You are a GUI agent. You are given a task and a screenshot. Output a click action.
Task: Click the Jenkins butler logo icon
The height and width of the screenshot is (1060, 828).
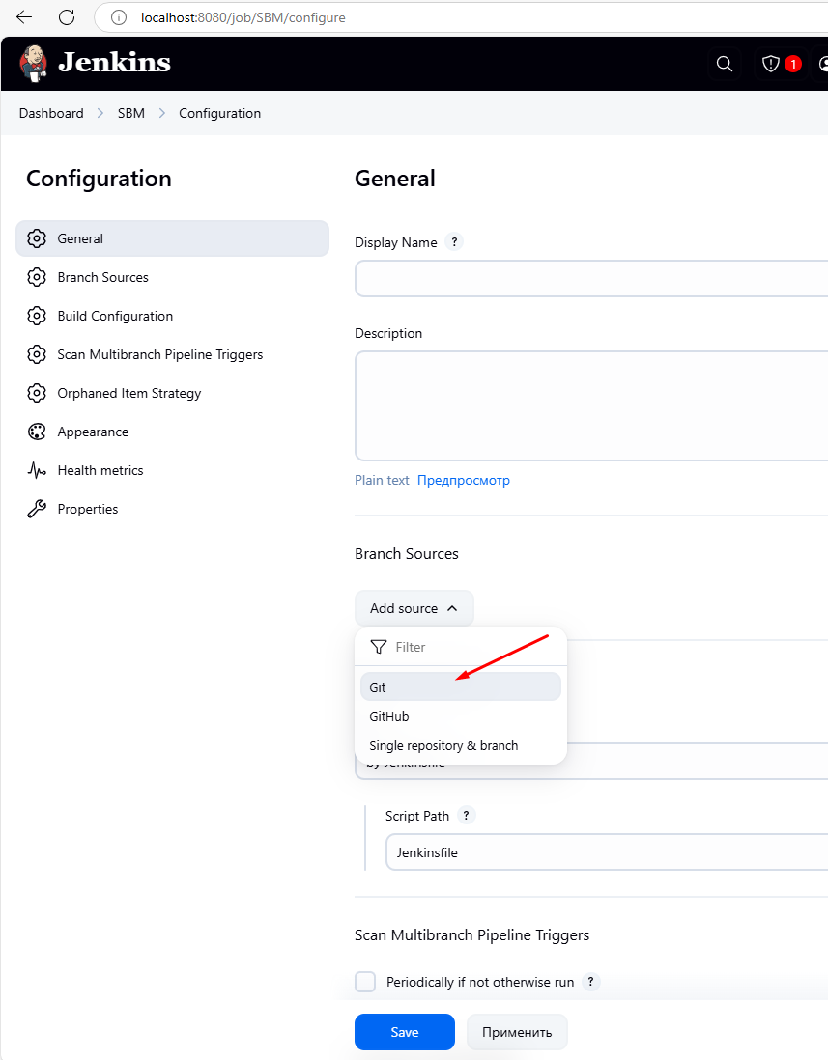[33, 64]
